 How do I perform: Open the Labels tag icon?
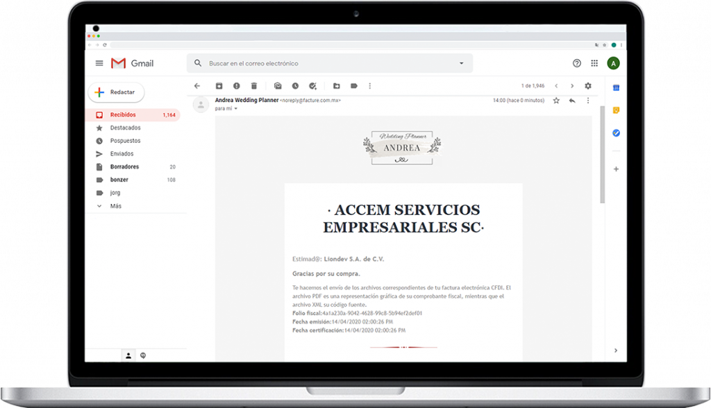coord(353,86)
